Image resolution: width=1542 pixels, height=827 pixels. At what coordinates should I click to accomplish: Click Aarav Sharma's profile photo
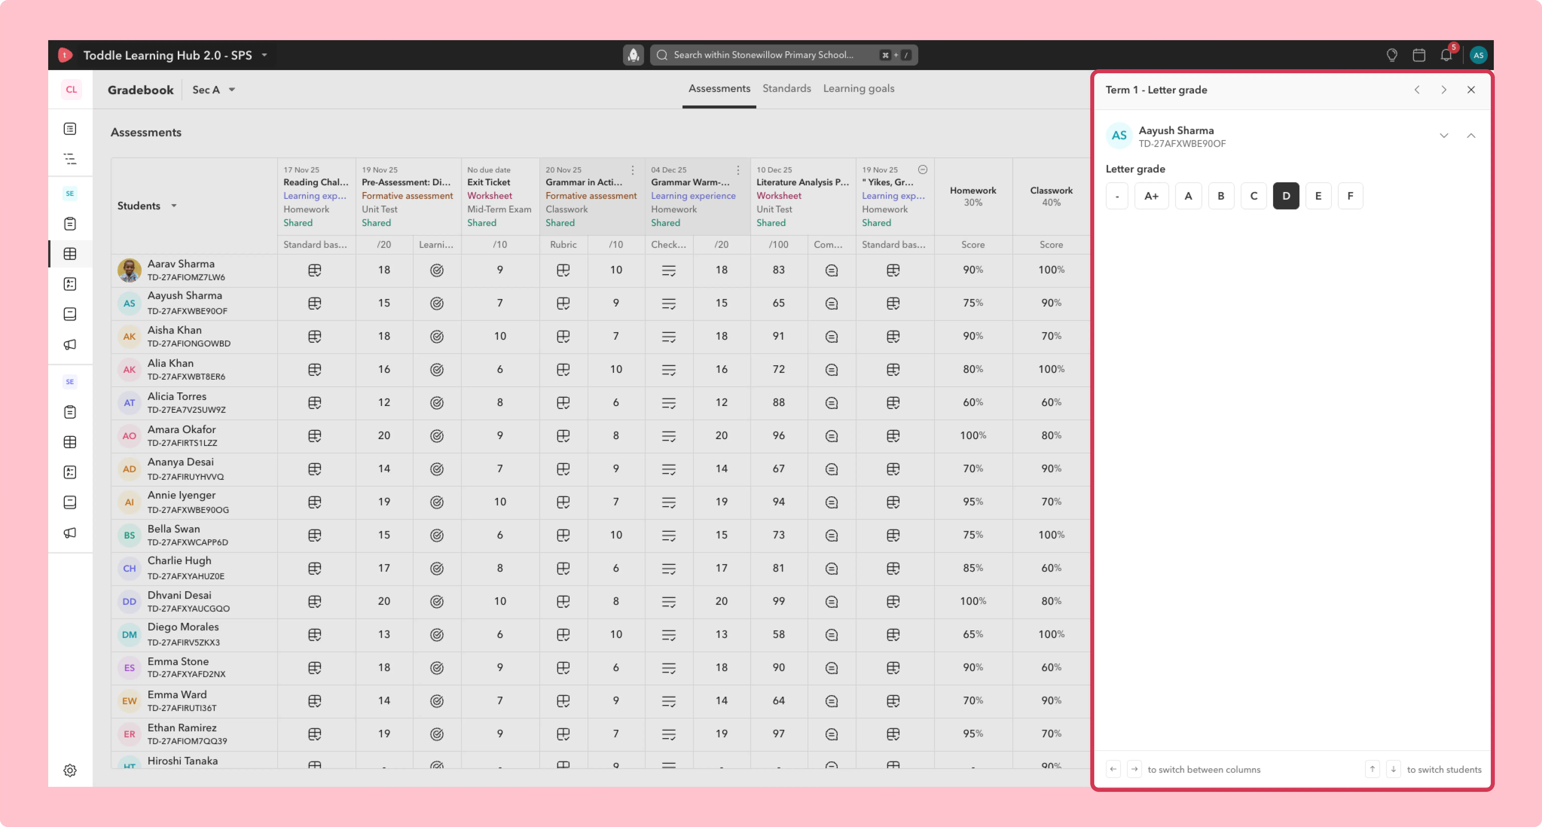(x=129, y=270)
